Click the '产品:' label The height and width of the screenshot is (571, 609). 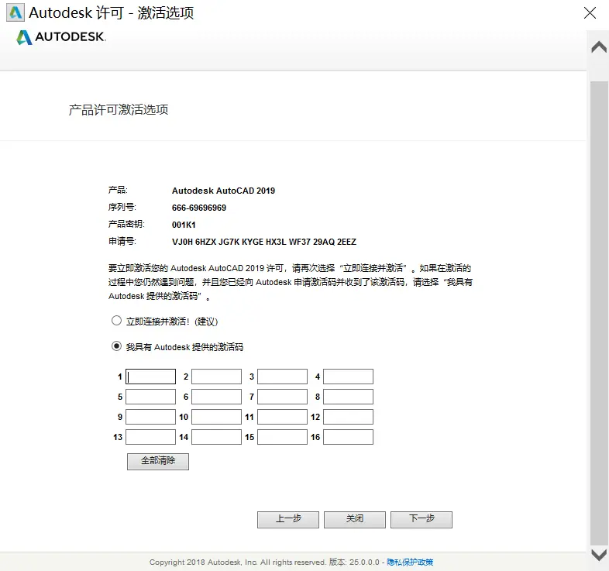(118, 190)
